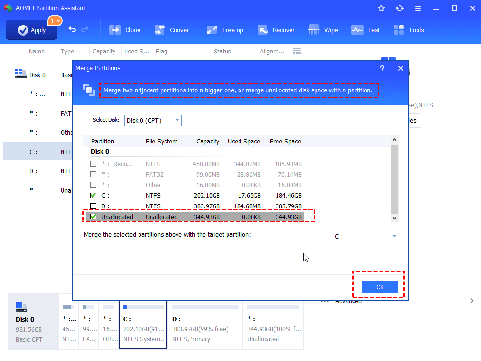Select the 344.93GB Unallocated block in the disk map
Screen dimensions: 481x361
click(x=273, y=324)
